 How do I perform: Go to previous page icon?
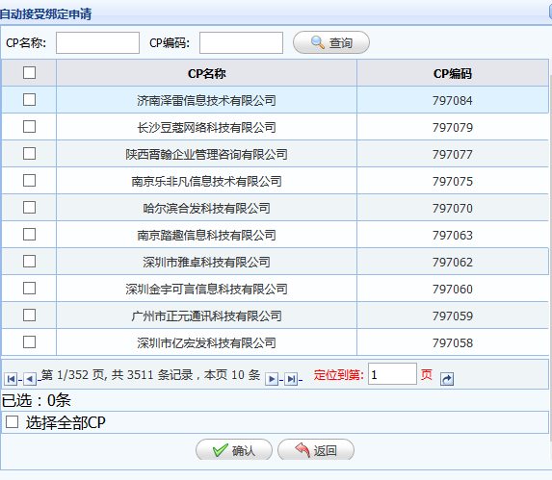(x=30, y=379)
